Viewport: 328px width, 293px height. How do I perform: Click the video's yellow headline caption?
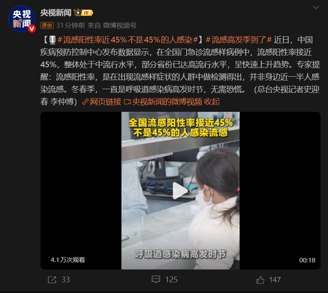click(x=181, y=128)
